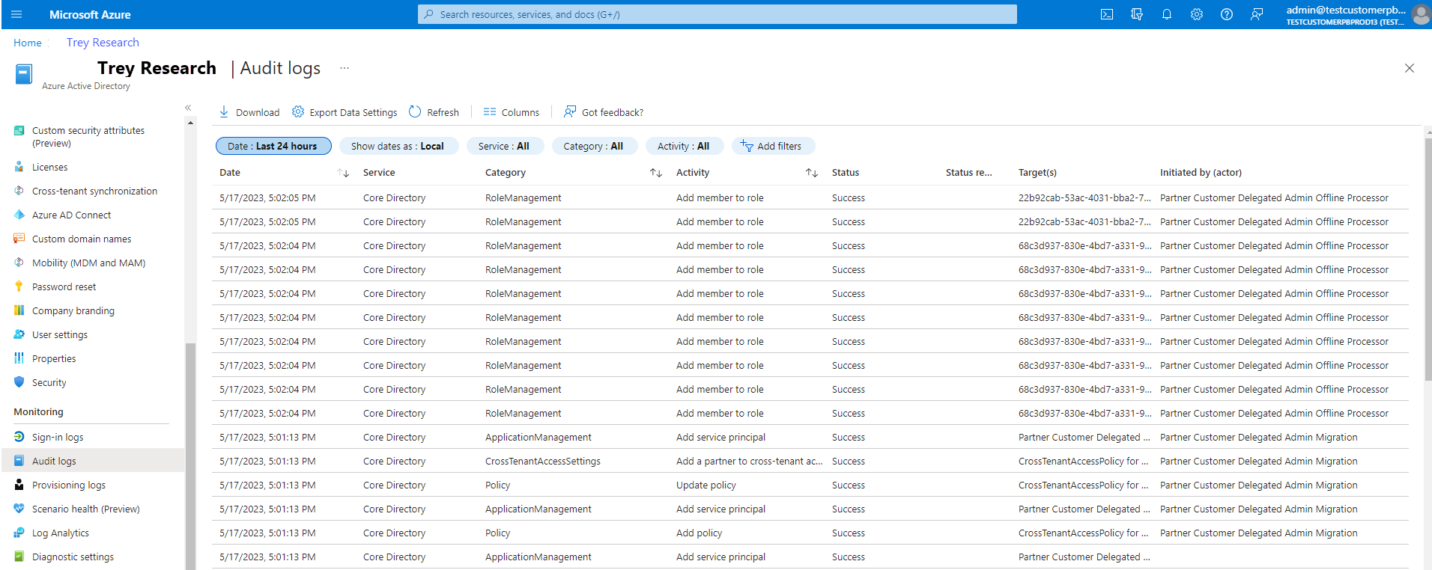Open the Add a partner to cross-tenant row
The image size is (1432, 570).
810,461
